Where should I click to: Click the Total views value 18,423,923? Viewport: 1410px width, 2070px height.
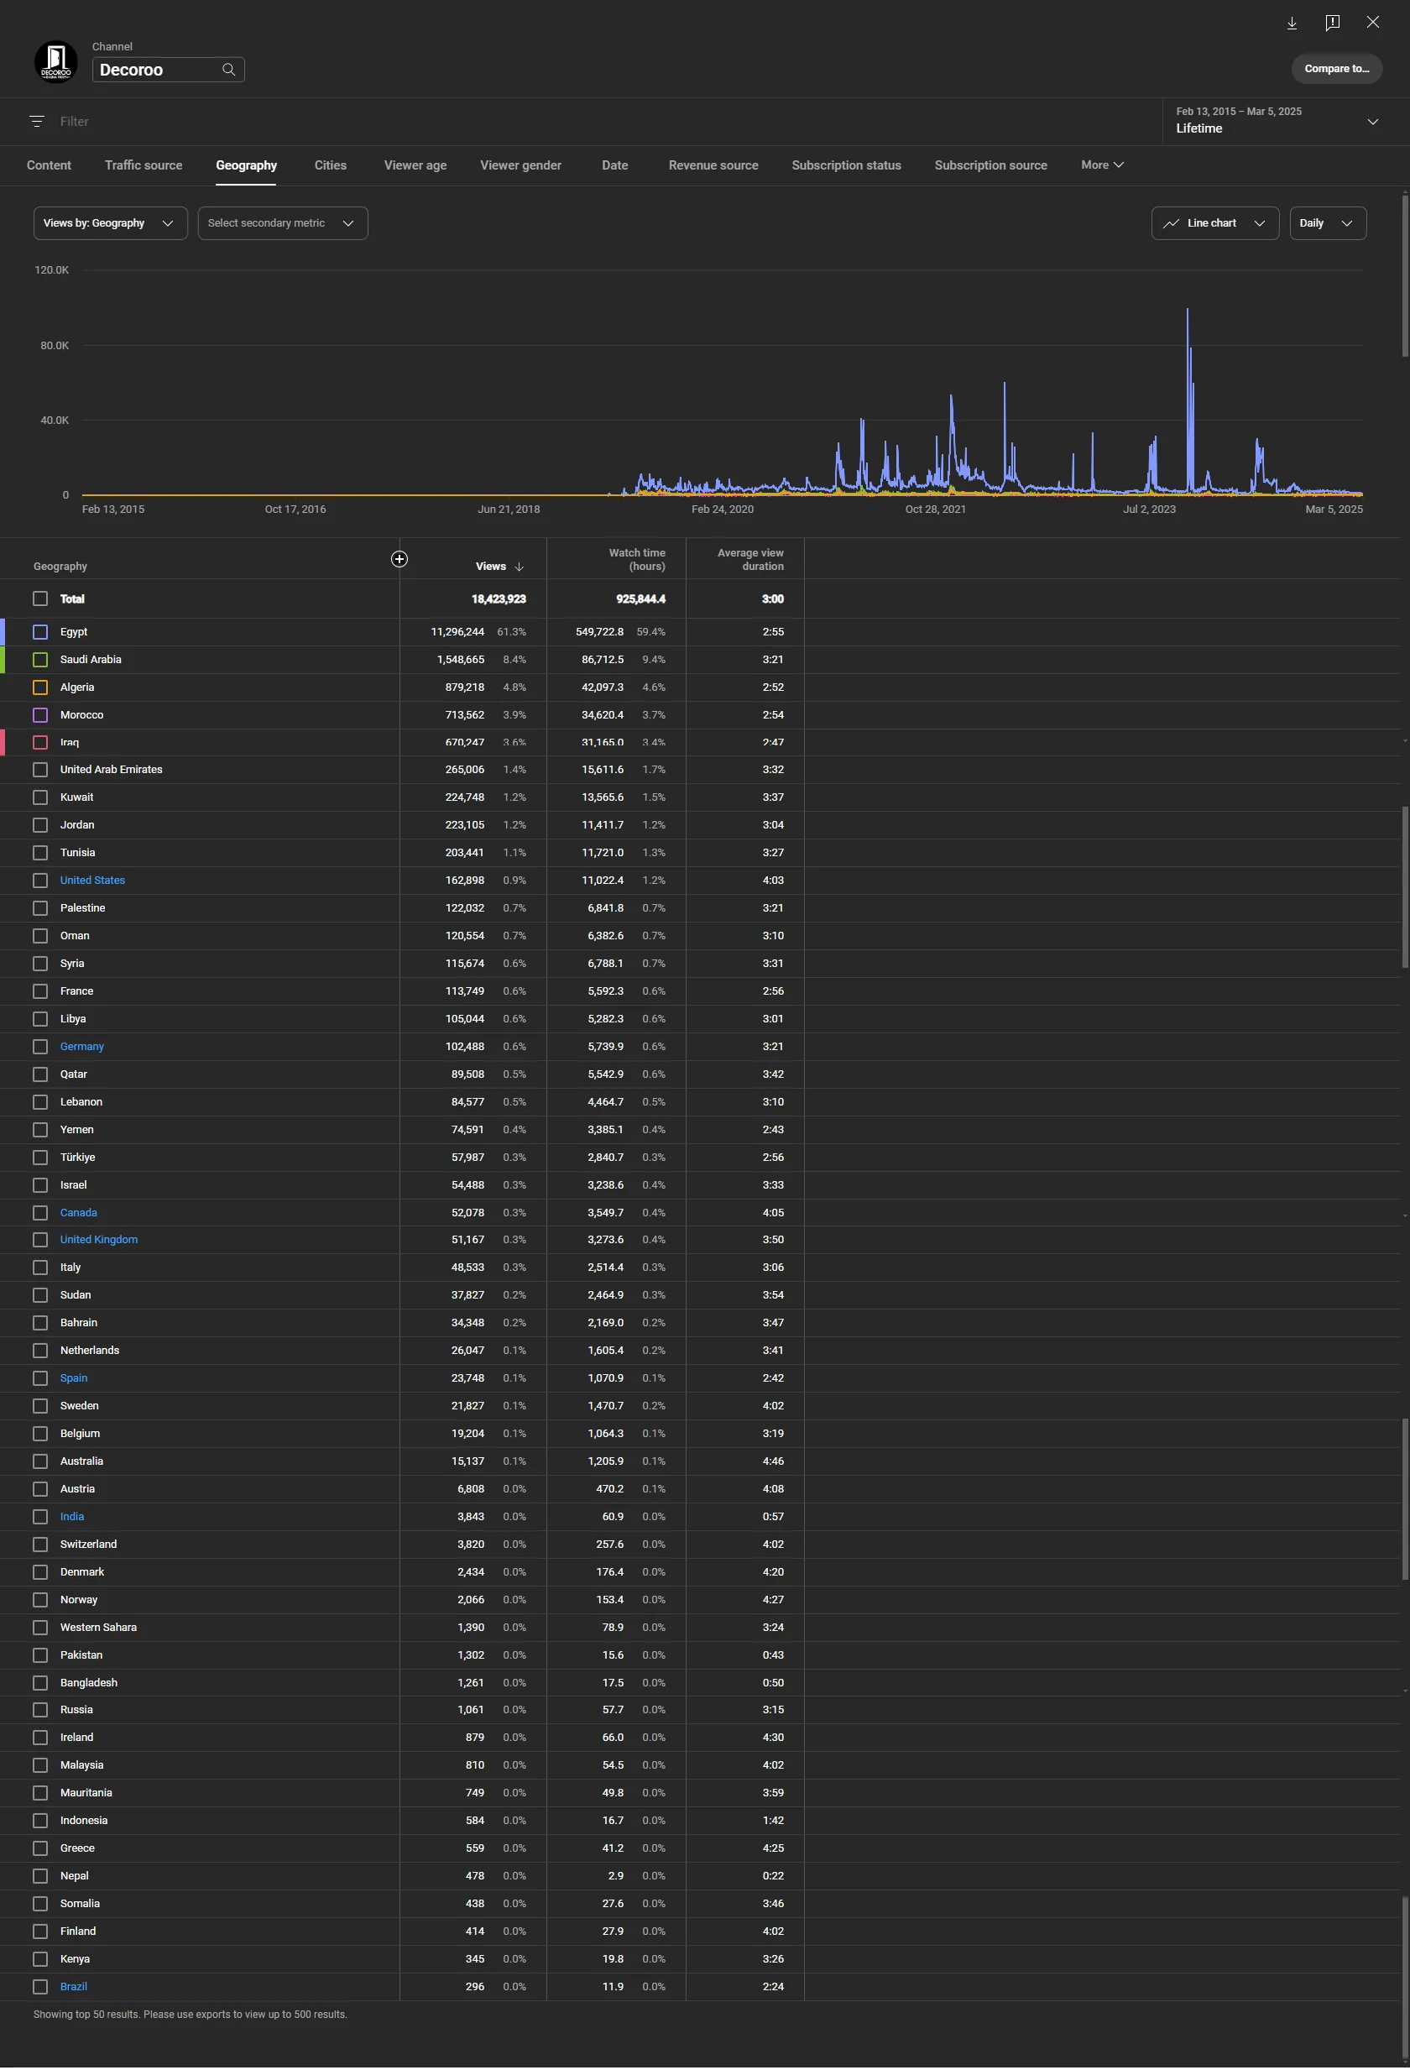pos(499,599)
